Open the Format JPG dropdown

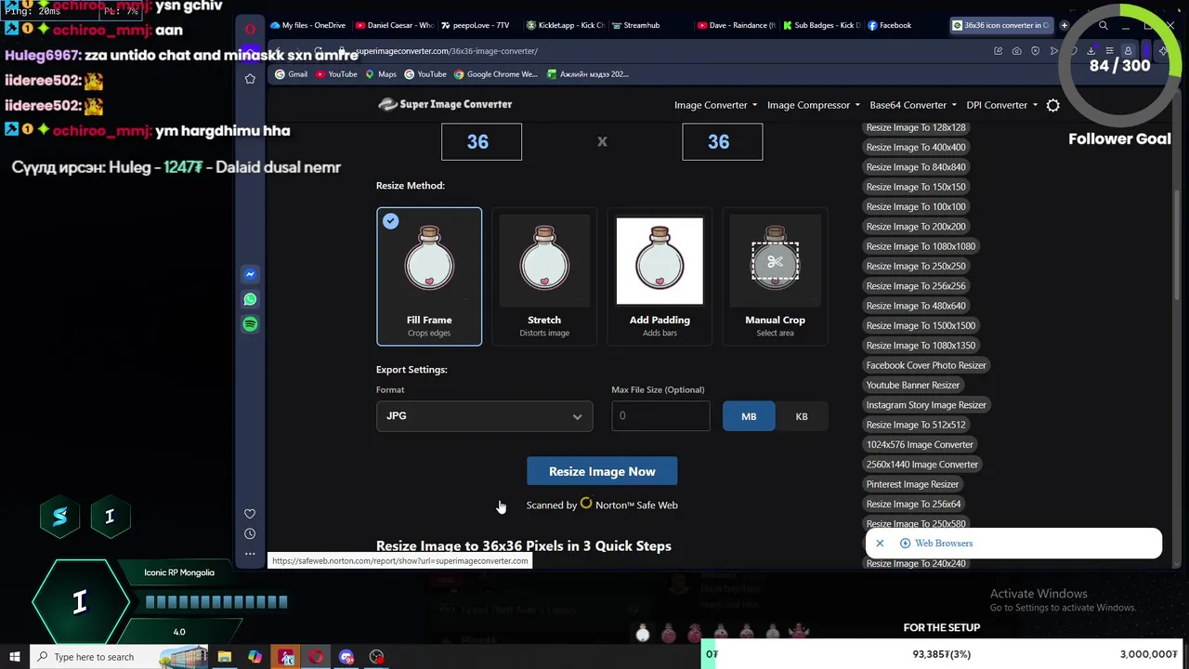pos(484,416)
